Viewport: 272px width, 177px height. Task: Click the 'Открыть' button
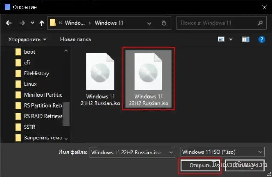point(200,166)
